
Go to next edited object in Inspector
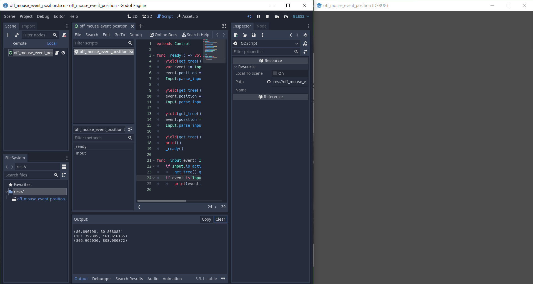(x=297, y=35)
